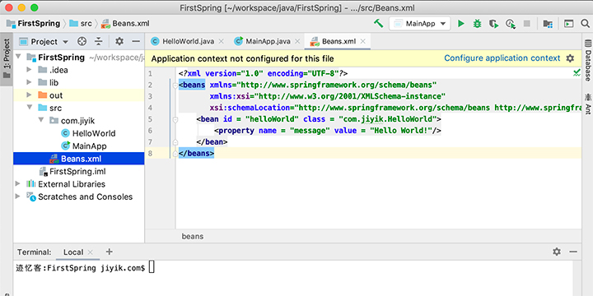This screenshot has height=296, width=593.
Task: Collapse the src folder
Action: [x=30, y=108]
